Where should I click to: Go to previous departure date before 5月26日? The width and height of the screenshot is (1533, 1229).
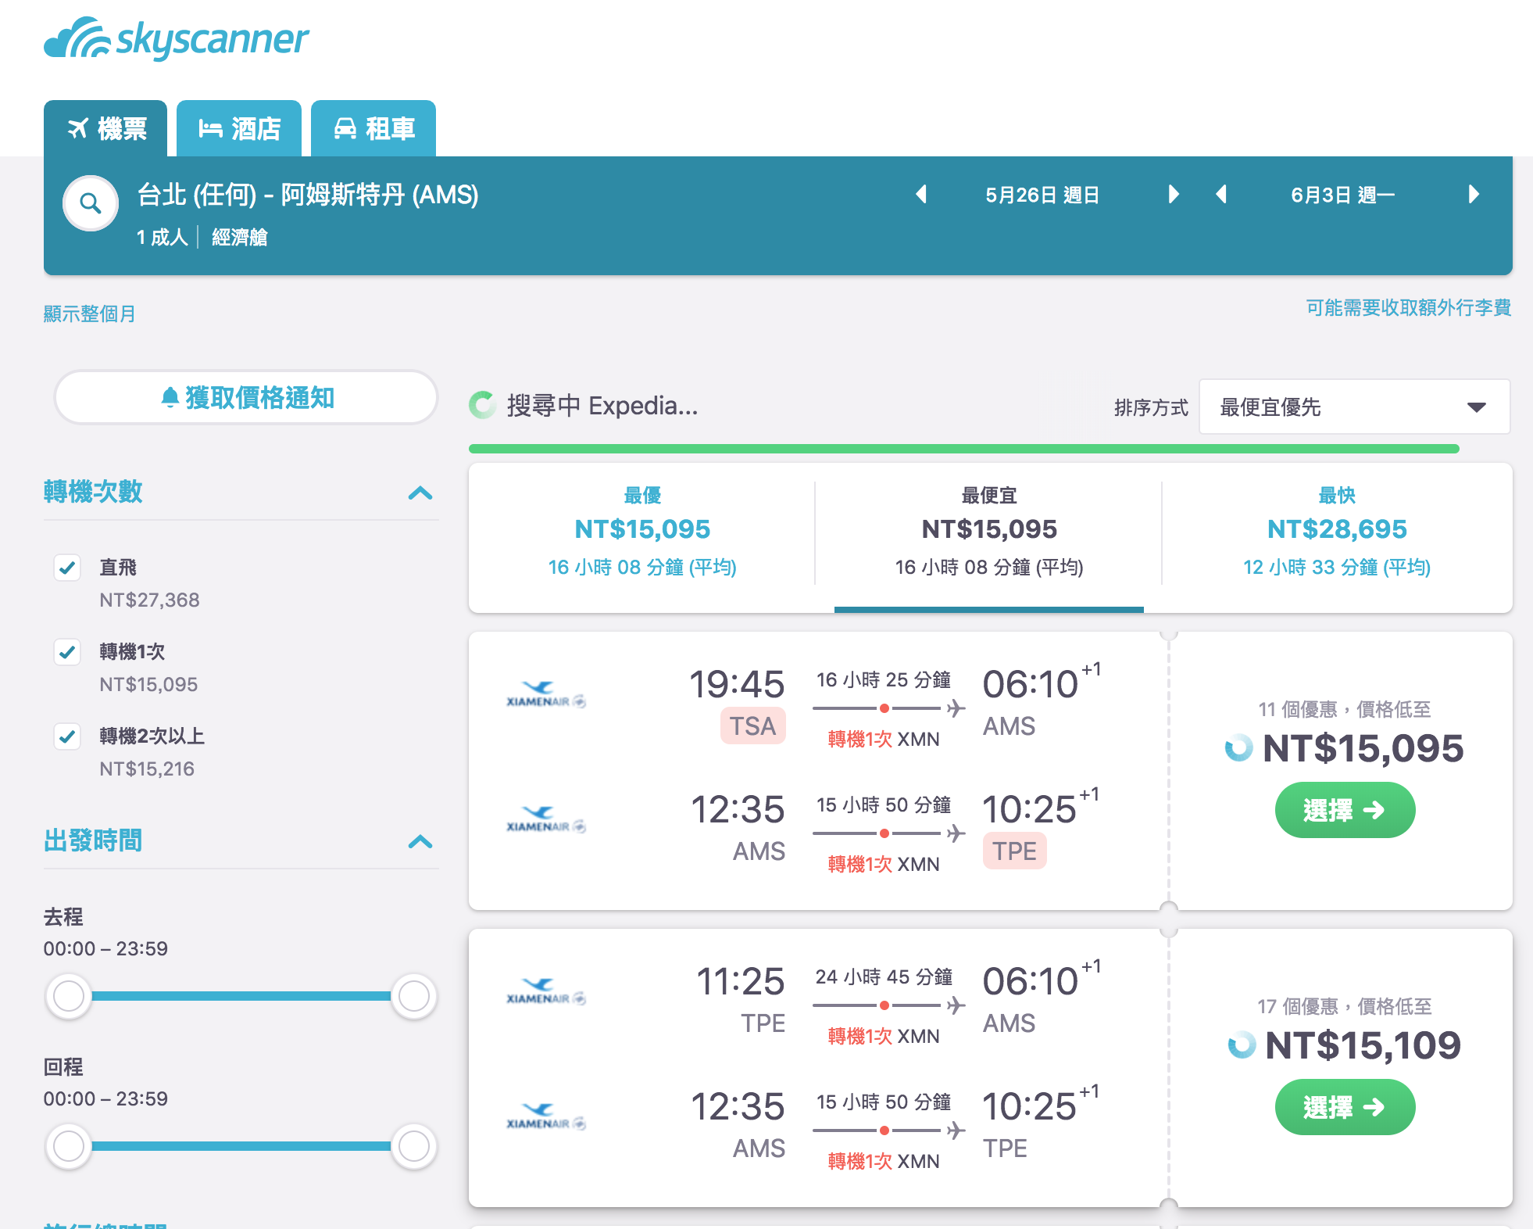point(921,195)
